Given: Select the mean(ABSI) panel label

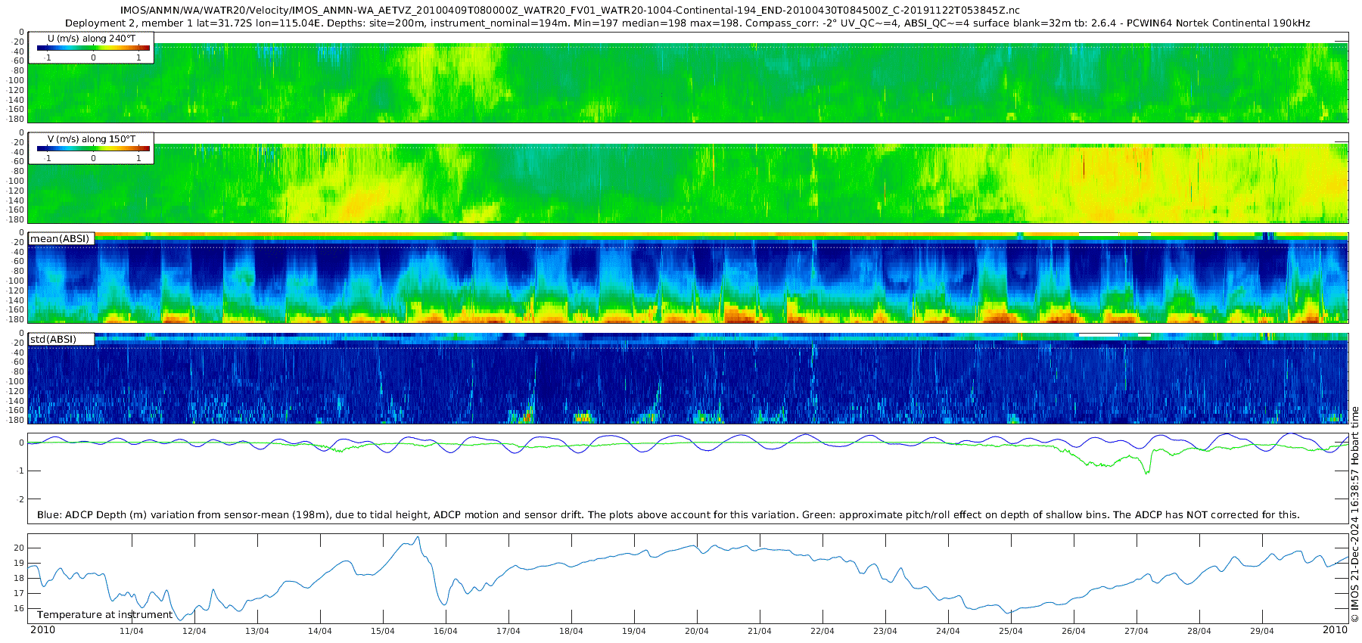Looking at the screenshot, I should click(60, 238).
